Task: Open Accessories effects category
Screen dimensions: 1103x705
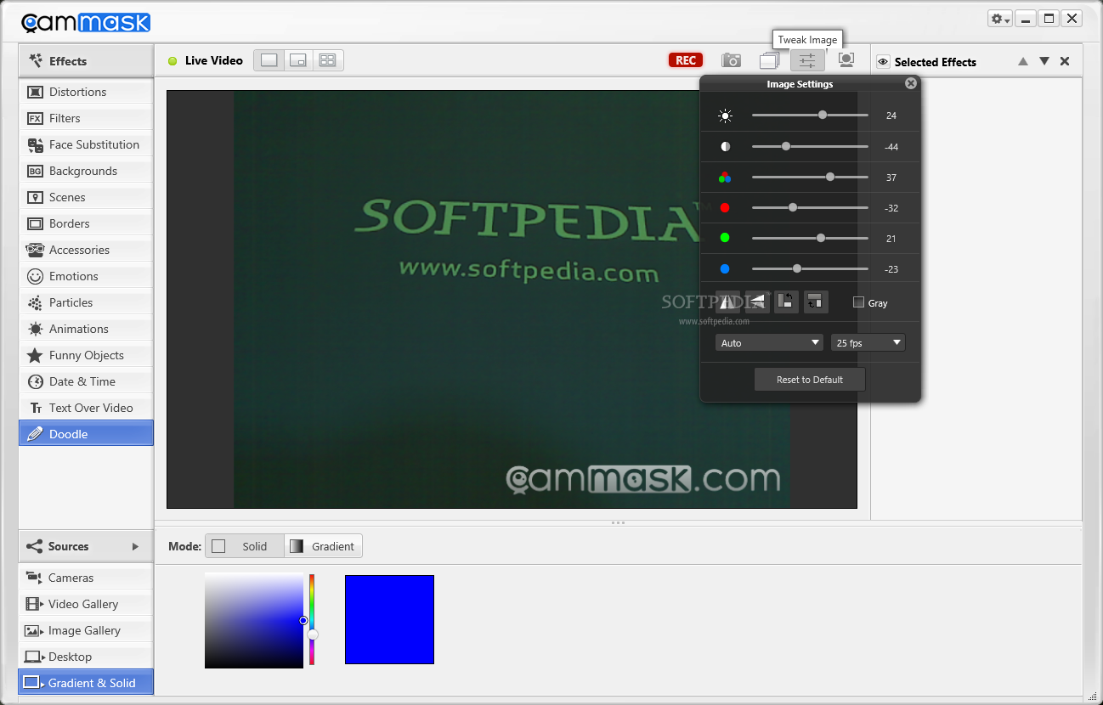Action: (x=86, y=250)
